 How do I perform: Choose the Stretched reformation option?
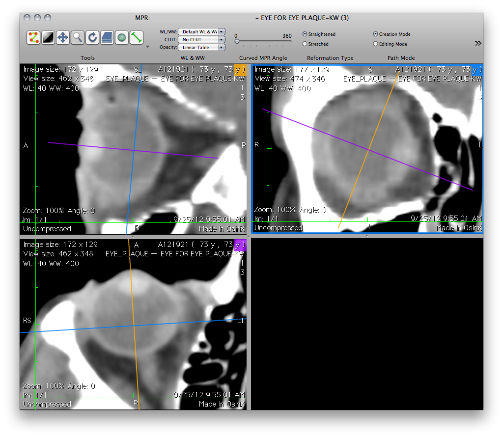pos(305,44)
